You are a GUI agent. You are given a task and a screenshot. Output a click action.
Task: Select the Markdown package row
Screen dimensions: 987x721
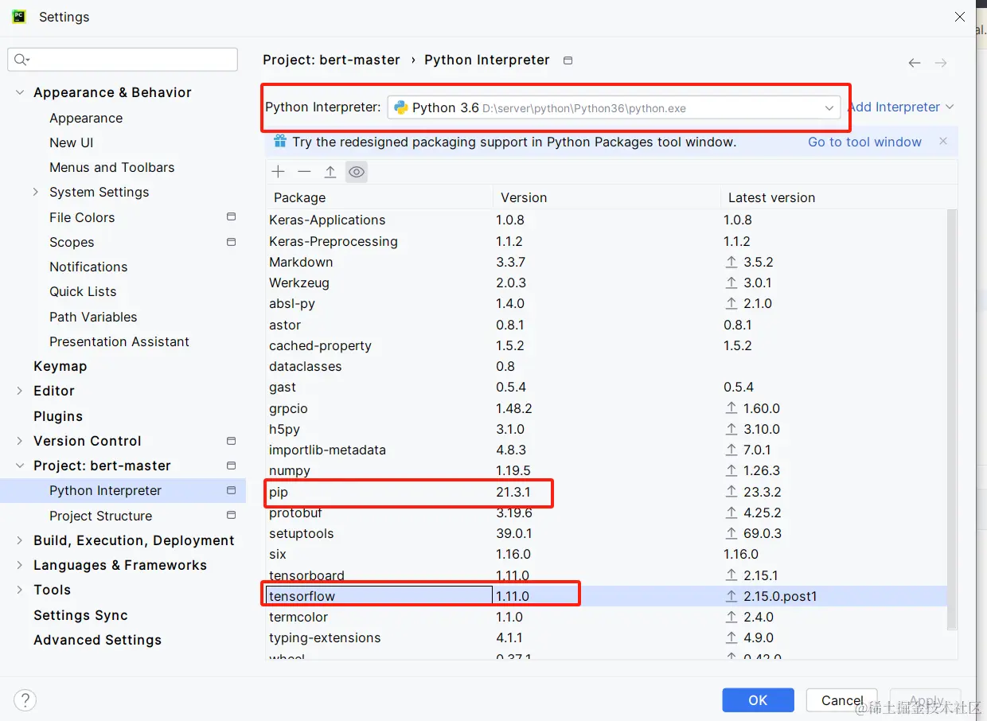(607, 262)
